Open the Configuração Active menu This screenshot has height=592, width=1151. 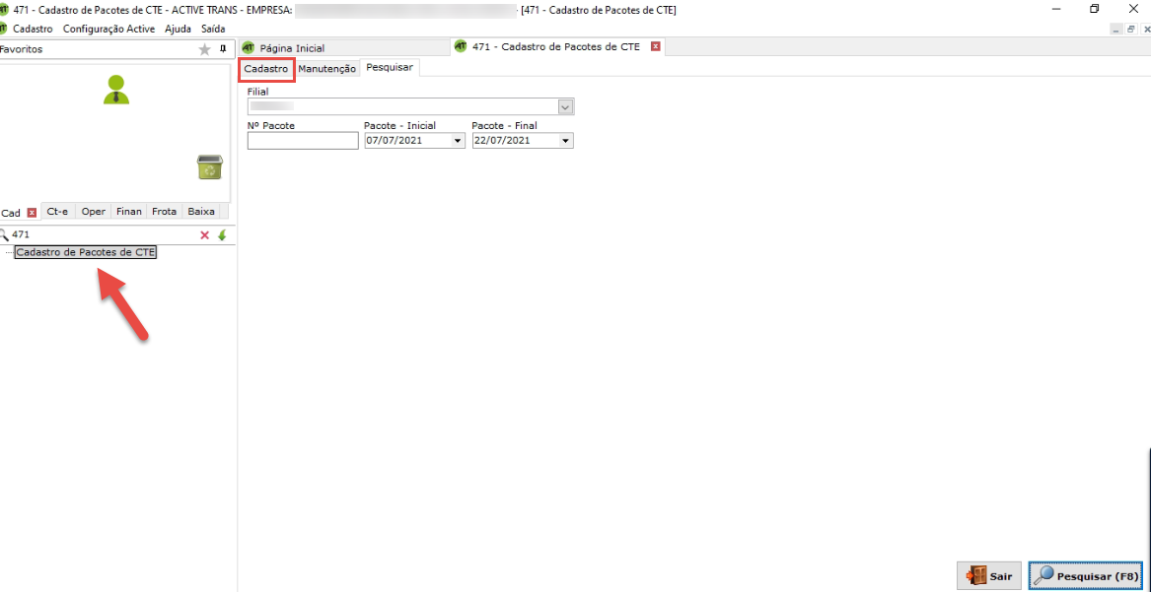tap(108, 29)
